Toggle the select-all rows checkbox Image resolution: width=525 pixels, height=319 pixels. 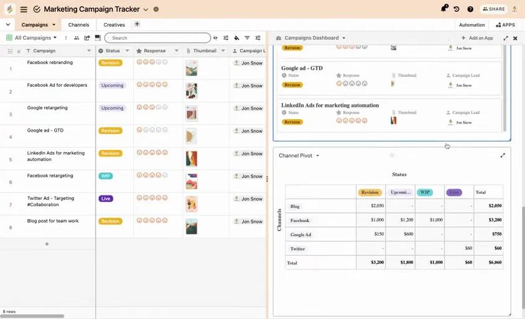[10, 51]
